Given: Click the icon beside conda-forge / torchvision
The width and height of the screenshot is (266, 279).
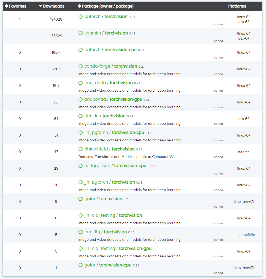Looking at the screenshot, I should coord(80,66).
